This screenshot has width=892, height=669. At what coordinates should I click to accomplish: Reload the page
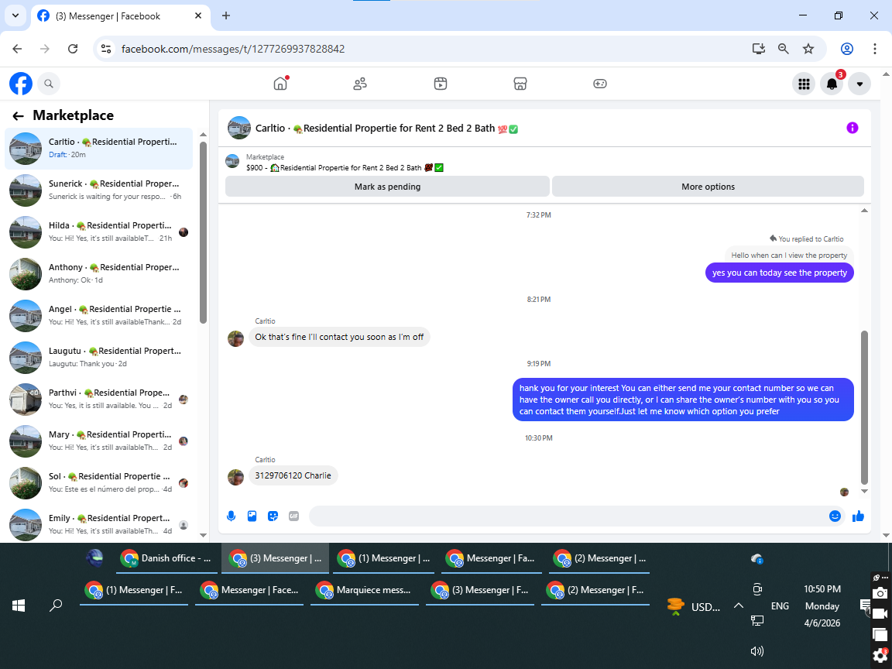(x=73, y=49)
